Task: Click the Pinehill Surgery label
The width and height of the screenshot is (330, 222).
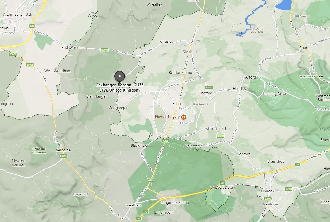Action: click(167, 117)
